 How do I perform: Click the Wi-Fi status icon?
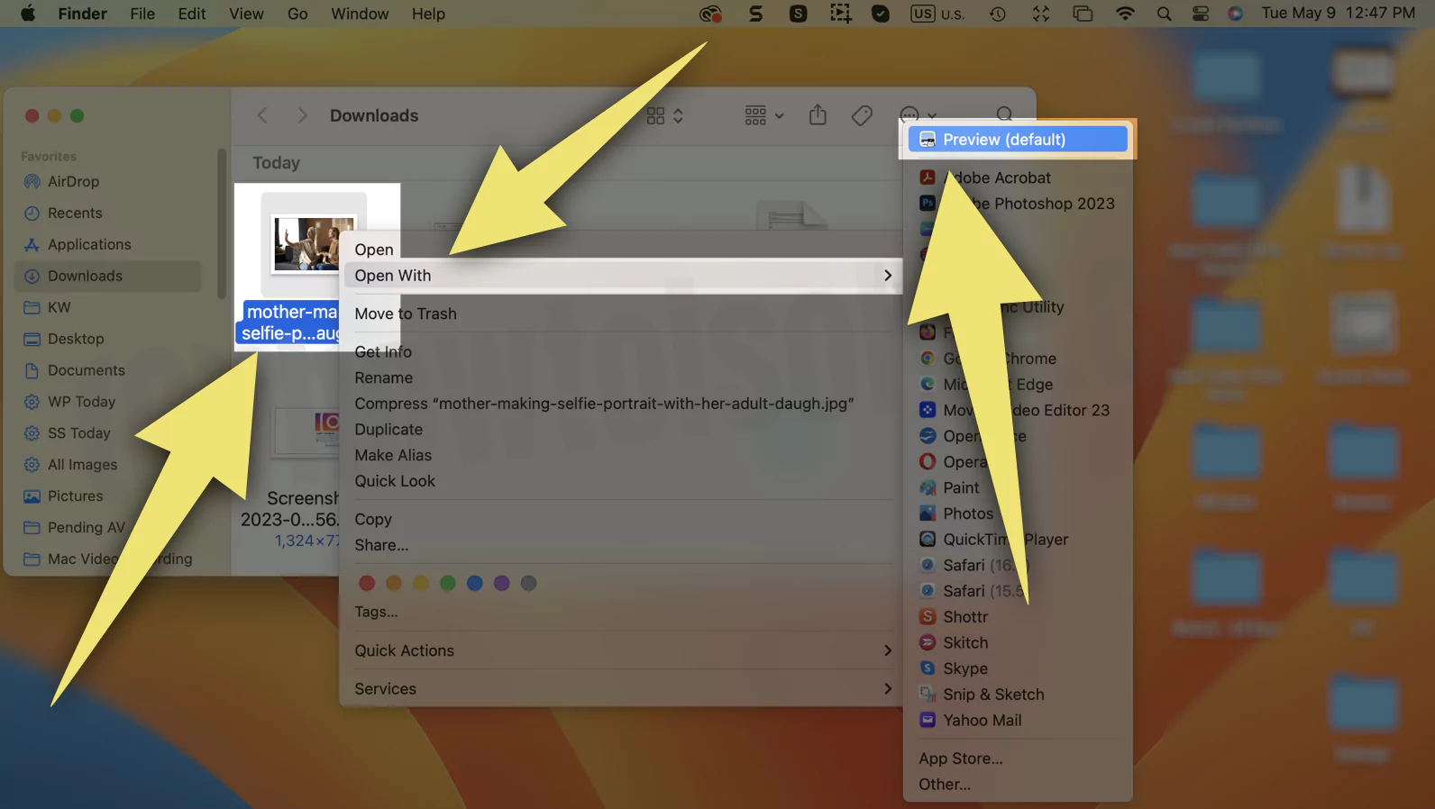coord(1125,14)
